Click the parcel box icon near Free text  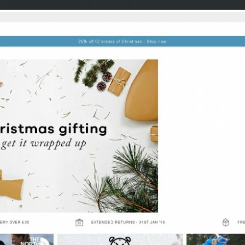point(226,222)
